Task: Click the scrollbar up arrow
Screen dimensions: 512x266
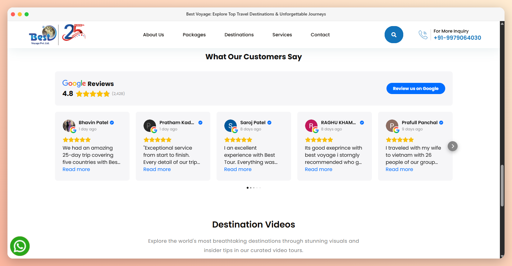Action: [502, 23]
